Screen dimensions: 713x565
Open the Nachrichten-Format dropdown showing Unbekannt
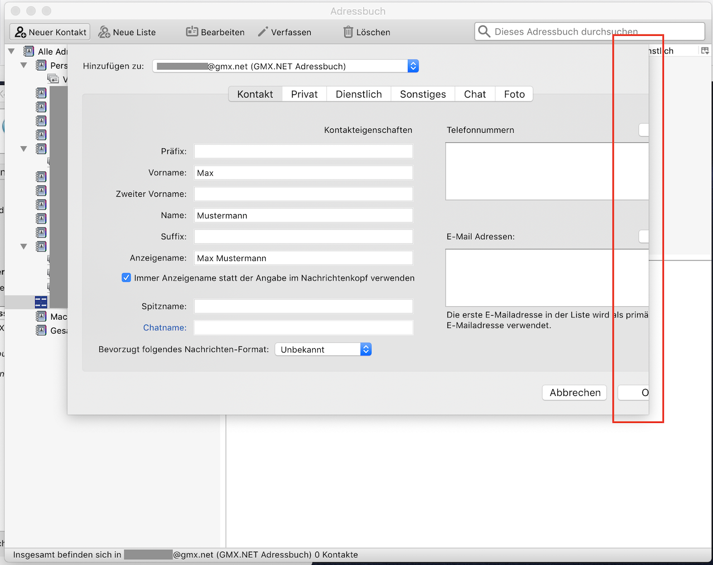click(x=365, y=350)
